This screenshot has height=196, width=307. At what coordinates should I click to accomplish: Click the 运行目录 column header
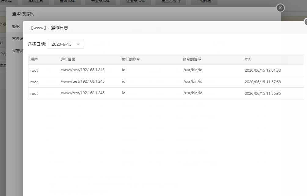click(68, 59)
